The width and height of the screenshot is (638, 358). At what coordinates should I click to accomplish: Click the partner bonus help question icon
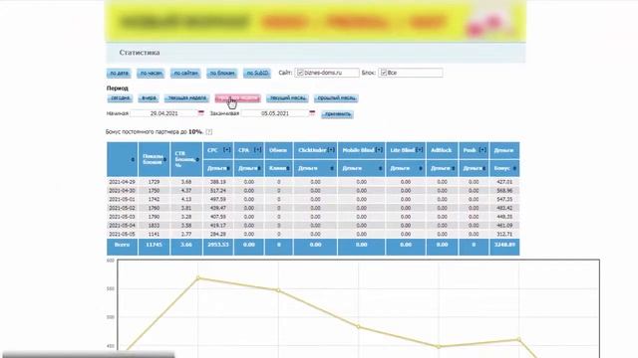(208, 132)
